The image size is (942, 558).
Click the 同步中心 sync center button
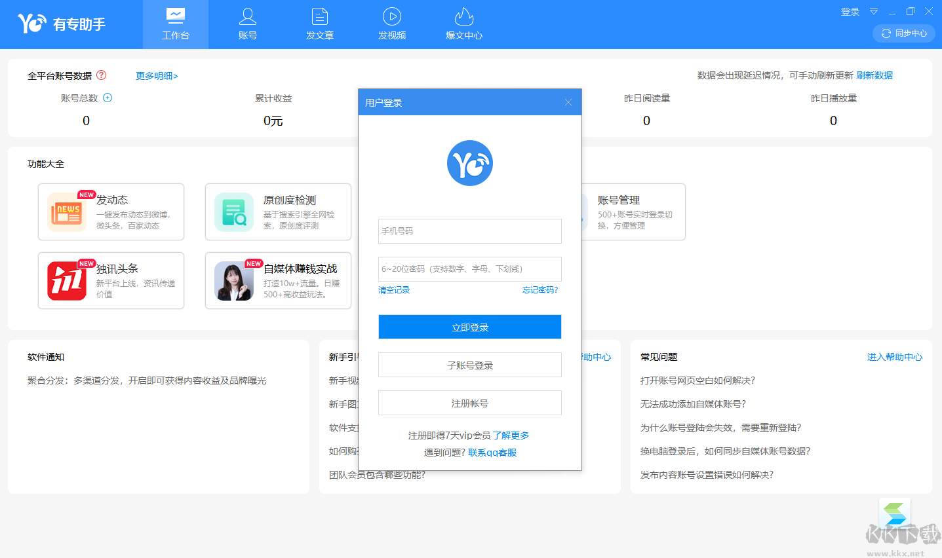(904, 33)
